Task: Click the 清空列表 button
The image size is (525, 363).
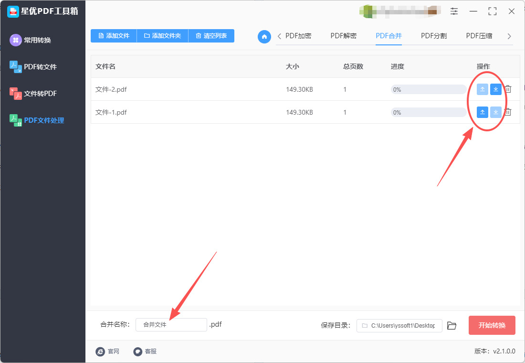Action: coord(211,36)
